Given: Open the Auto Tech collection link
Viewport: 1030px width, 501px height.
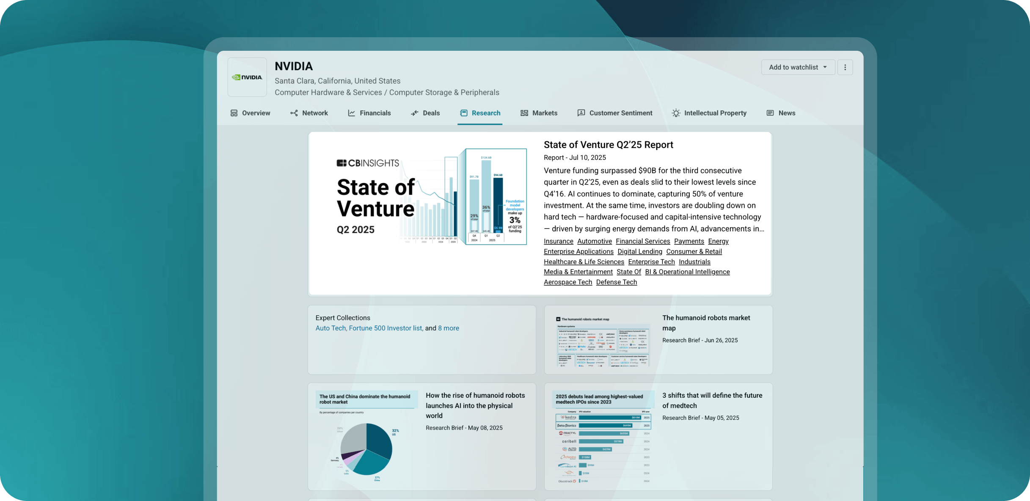Looking at the screenshot, I should (330, 328).
